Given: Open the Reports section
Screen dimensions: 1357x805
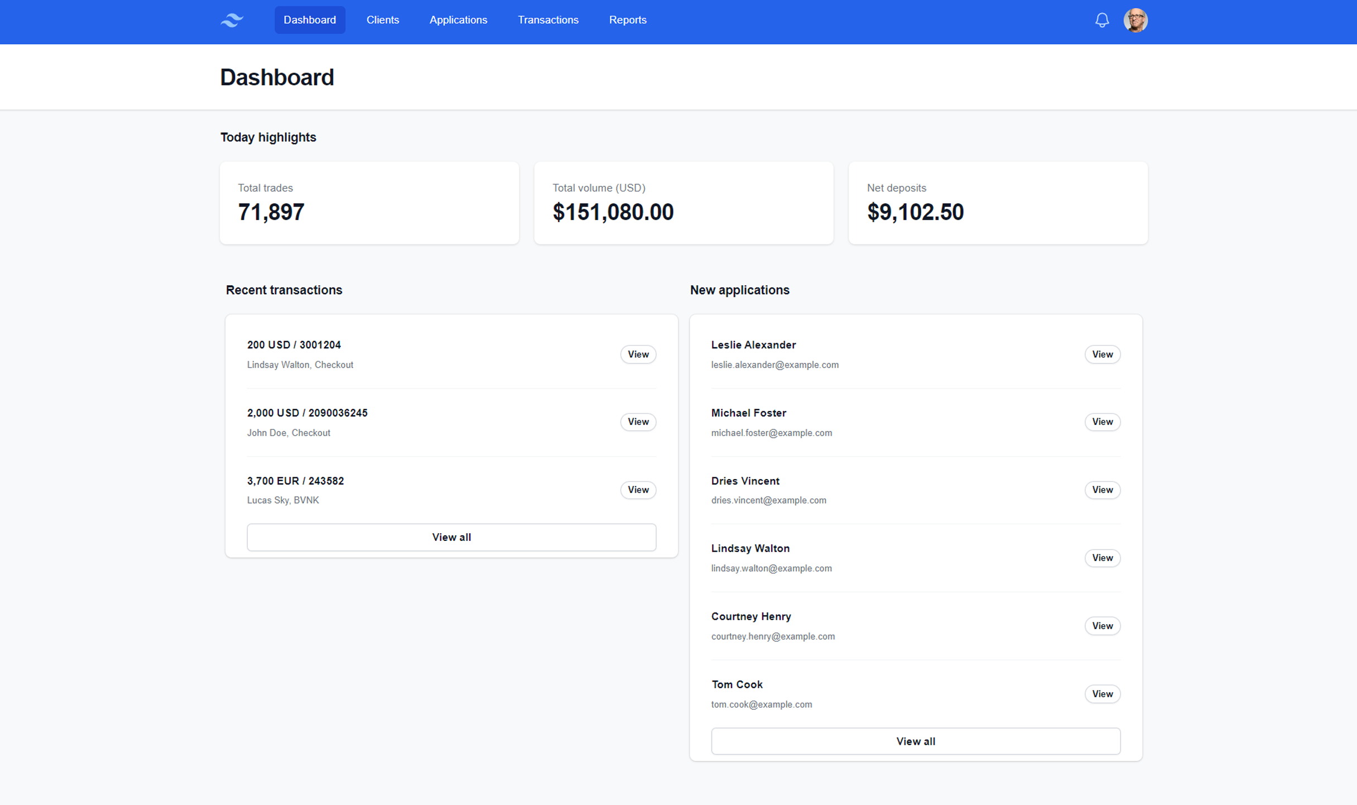Looking at the screenshot, I should pos(628,20).
